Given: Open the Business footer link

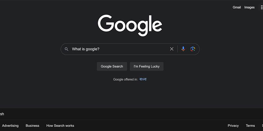Looking at the screenshot, I should pyautogui.click(x=32, y=126).
